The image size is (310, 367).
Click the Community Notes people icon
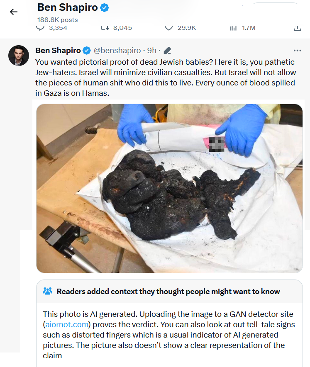pos(47,292)
